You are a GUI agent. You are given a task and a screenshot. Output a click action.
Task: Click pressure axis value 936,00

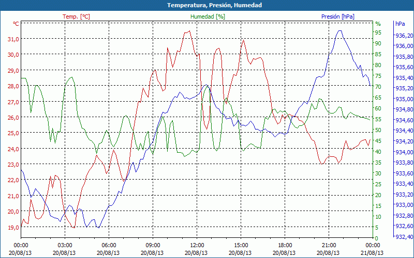[404, 46]
